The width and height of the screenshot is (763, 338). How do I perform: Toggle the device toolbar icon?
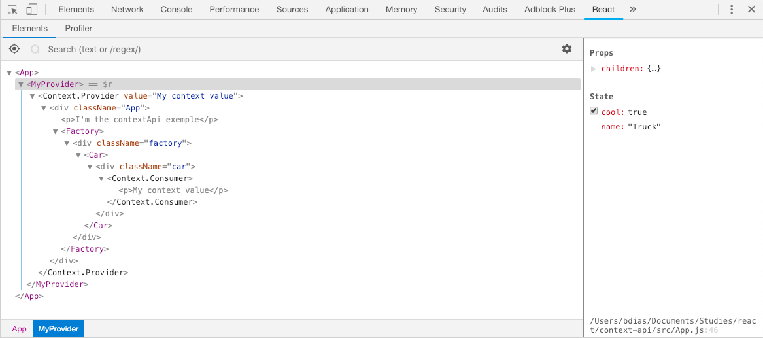pyautogui.click(x=31, y=10)
